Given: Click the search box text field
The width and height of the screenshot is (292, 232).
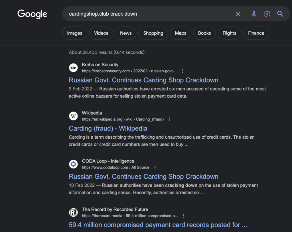Looking at the screenshot, I should pyautogui.click(x=149, y=14).
